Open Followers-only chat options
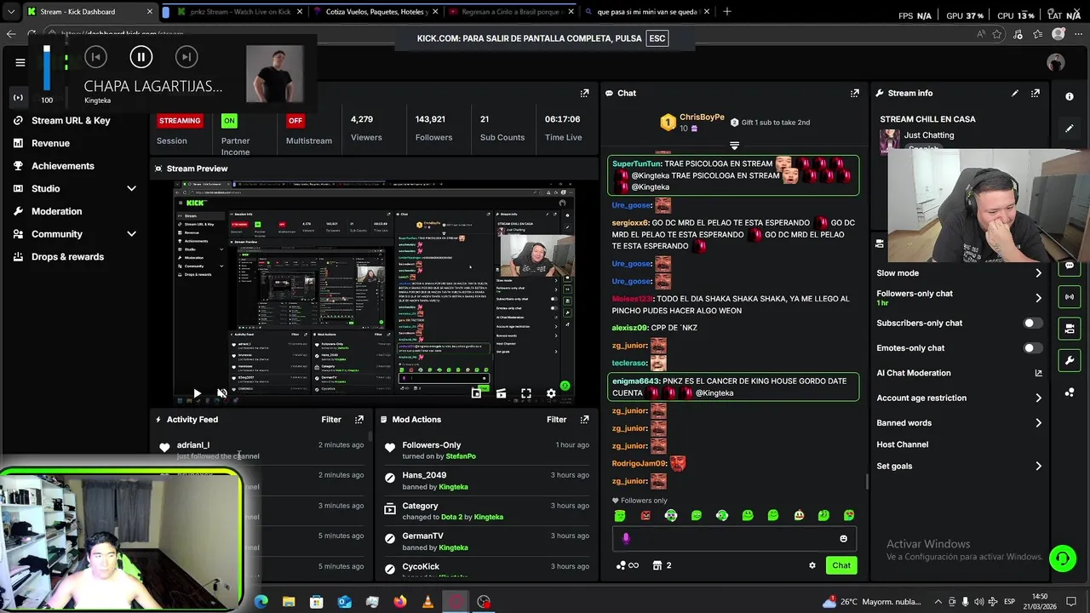Viewport: 1090px width, 613px height. (959, 298)
